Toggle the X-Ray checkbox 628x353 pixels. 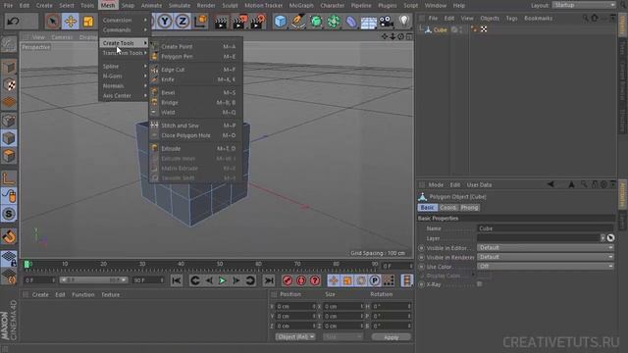tap(480, 284)
